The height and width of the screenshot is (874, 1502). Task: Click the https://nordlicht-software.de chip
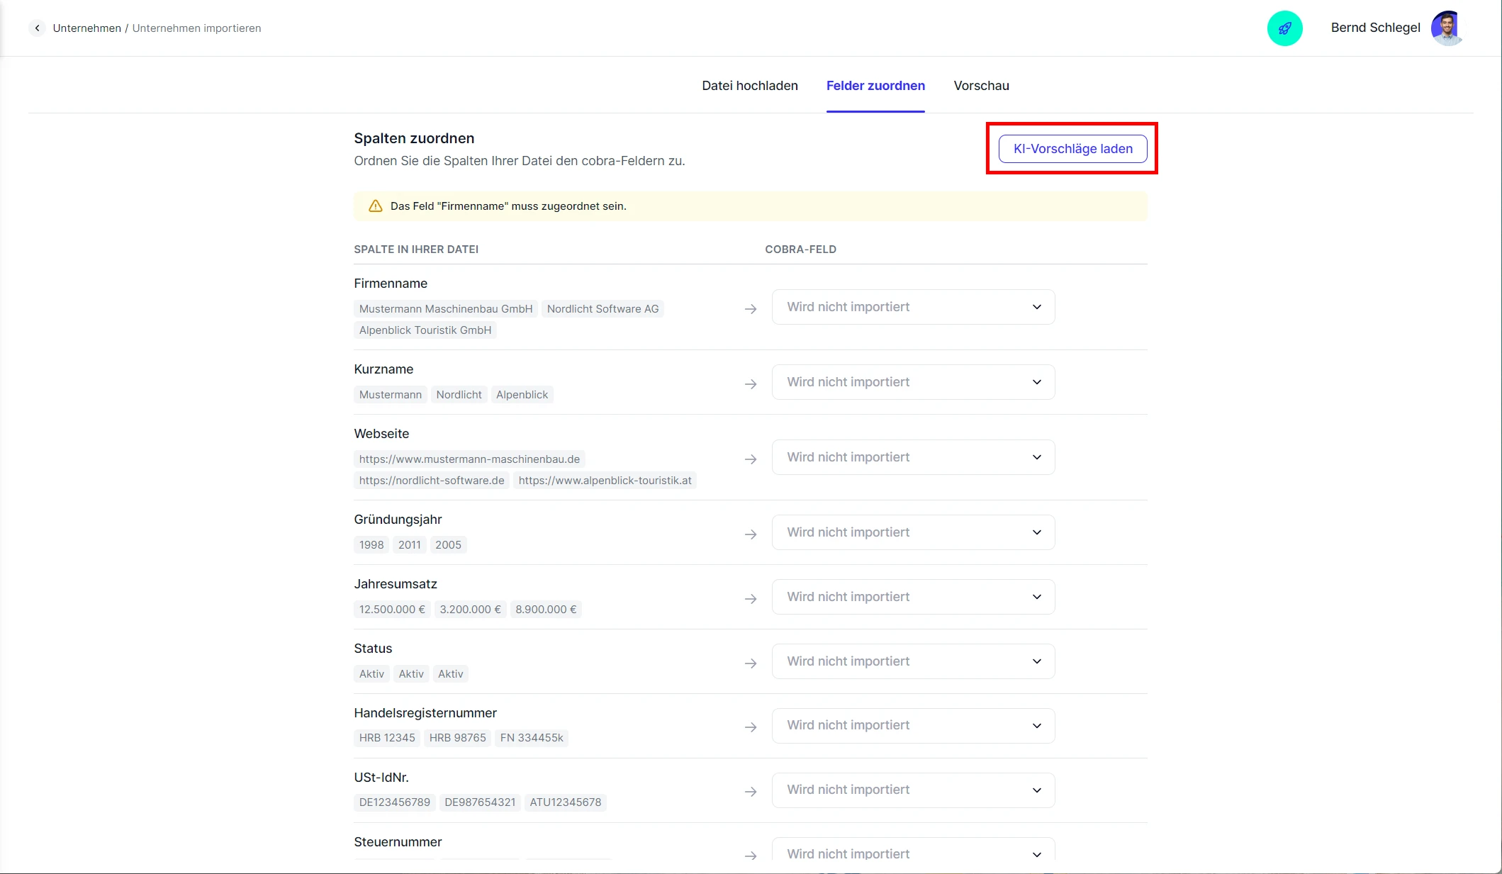[431, 481]
